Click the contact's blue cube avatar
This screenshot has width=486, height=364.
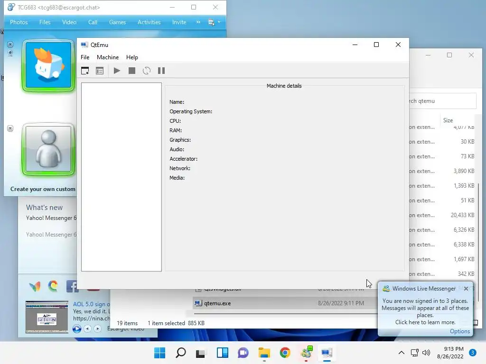[x=48, y=65]
